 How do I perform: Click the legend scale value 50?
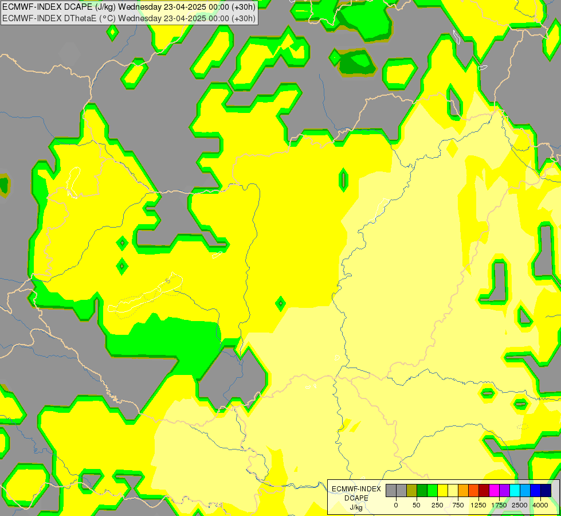(417, 505)
